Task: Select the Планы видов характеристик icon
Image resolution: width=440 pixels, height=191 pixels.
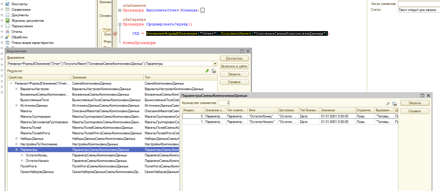Action: pyautogui.click(x=8, y=43)
